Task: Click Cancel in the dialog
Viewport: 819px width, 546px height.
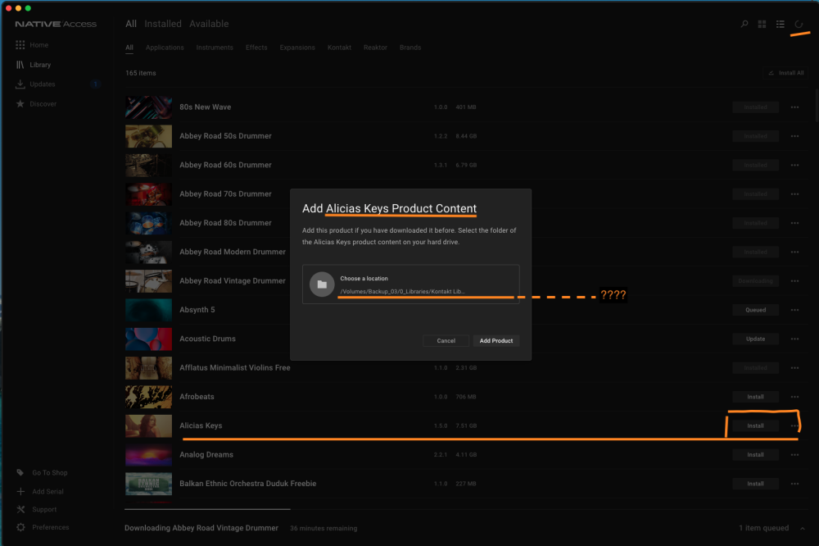Action: [446, 340]
